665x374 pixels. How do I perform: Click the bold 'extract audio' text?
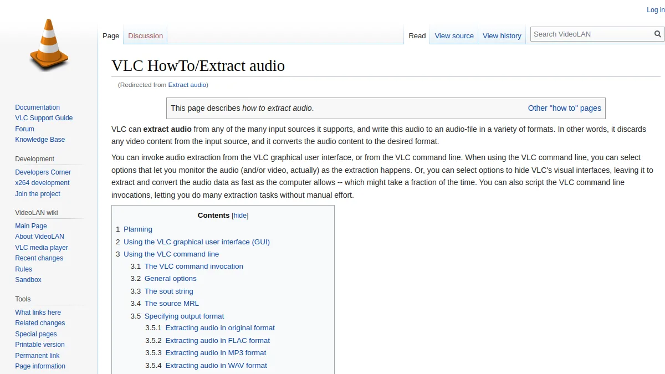167,129
